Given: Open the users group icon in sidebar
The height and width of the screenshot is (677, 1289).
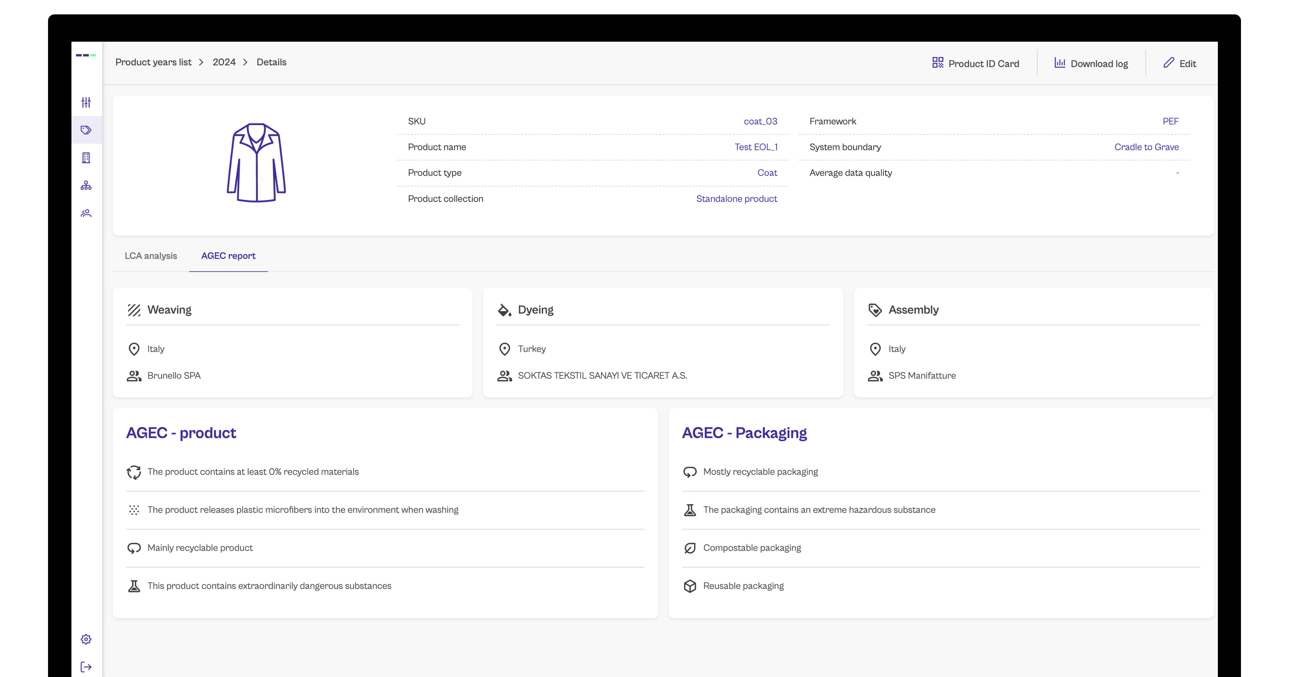Looking at the screenshot, I should (x=86, y=213).
